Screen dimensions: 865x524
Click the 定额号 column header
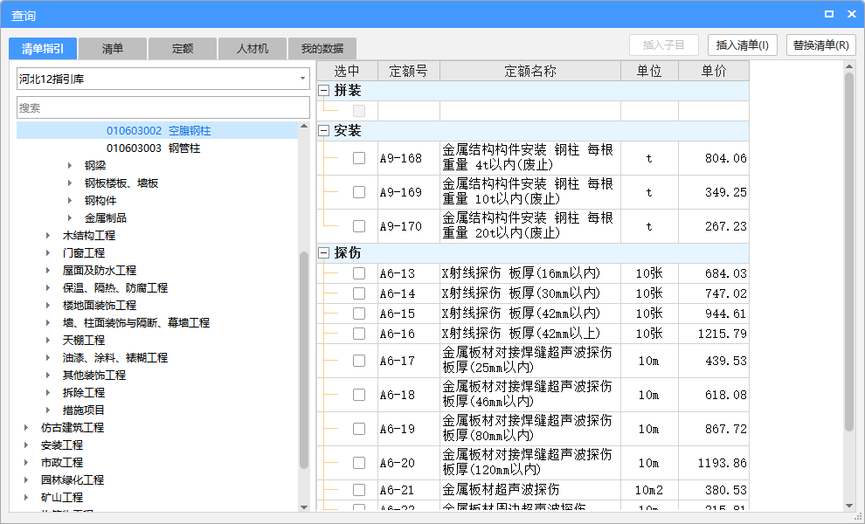(x=409, y=71)
